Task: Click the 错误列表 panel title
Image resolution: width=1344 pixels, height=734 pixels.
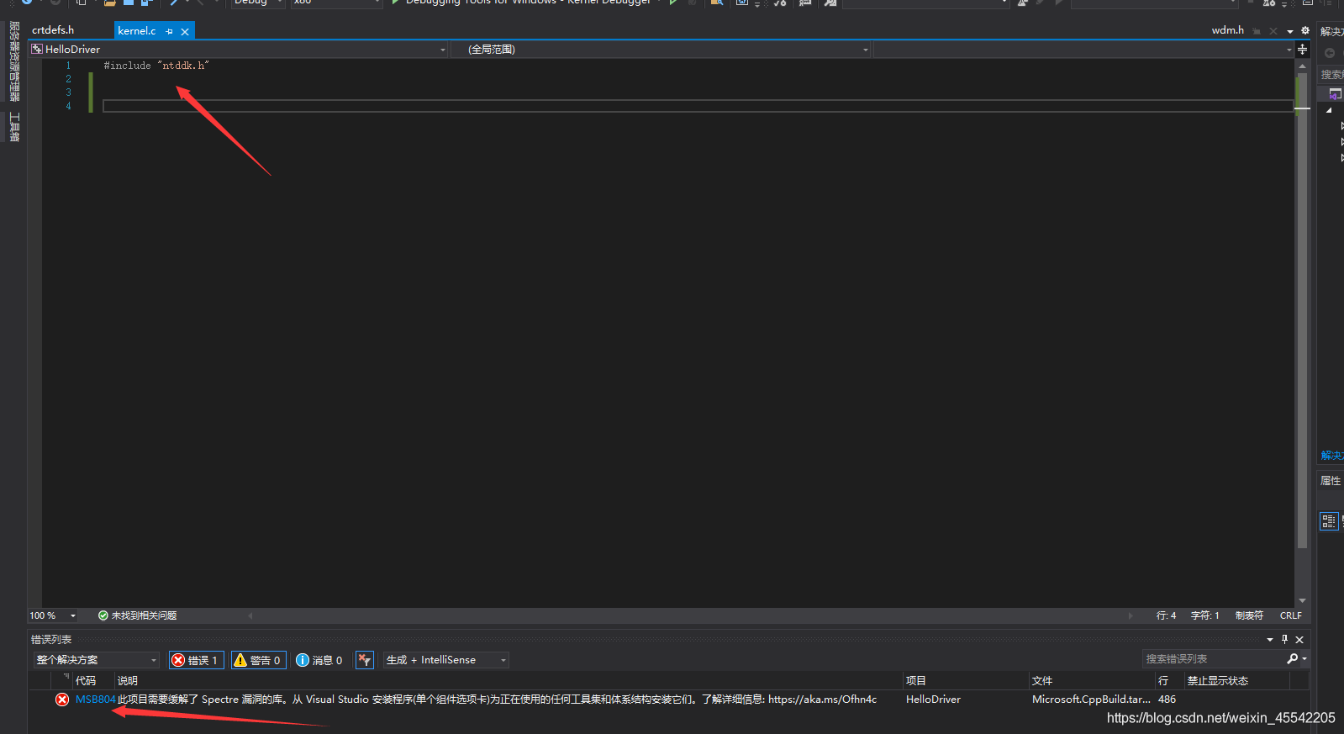Action: [x=51, y=640]
